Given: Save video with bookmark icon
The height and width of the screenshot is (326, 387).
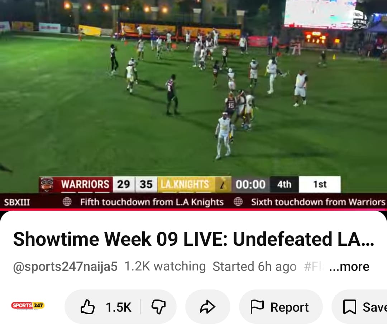Looking at the screenshot, I should [361, 307].
